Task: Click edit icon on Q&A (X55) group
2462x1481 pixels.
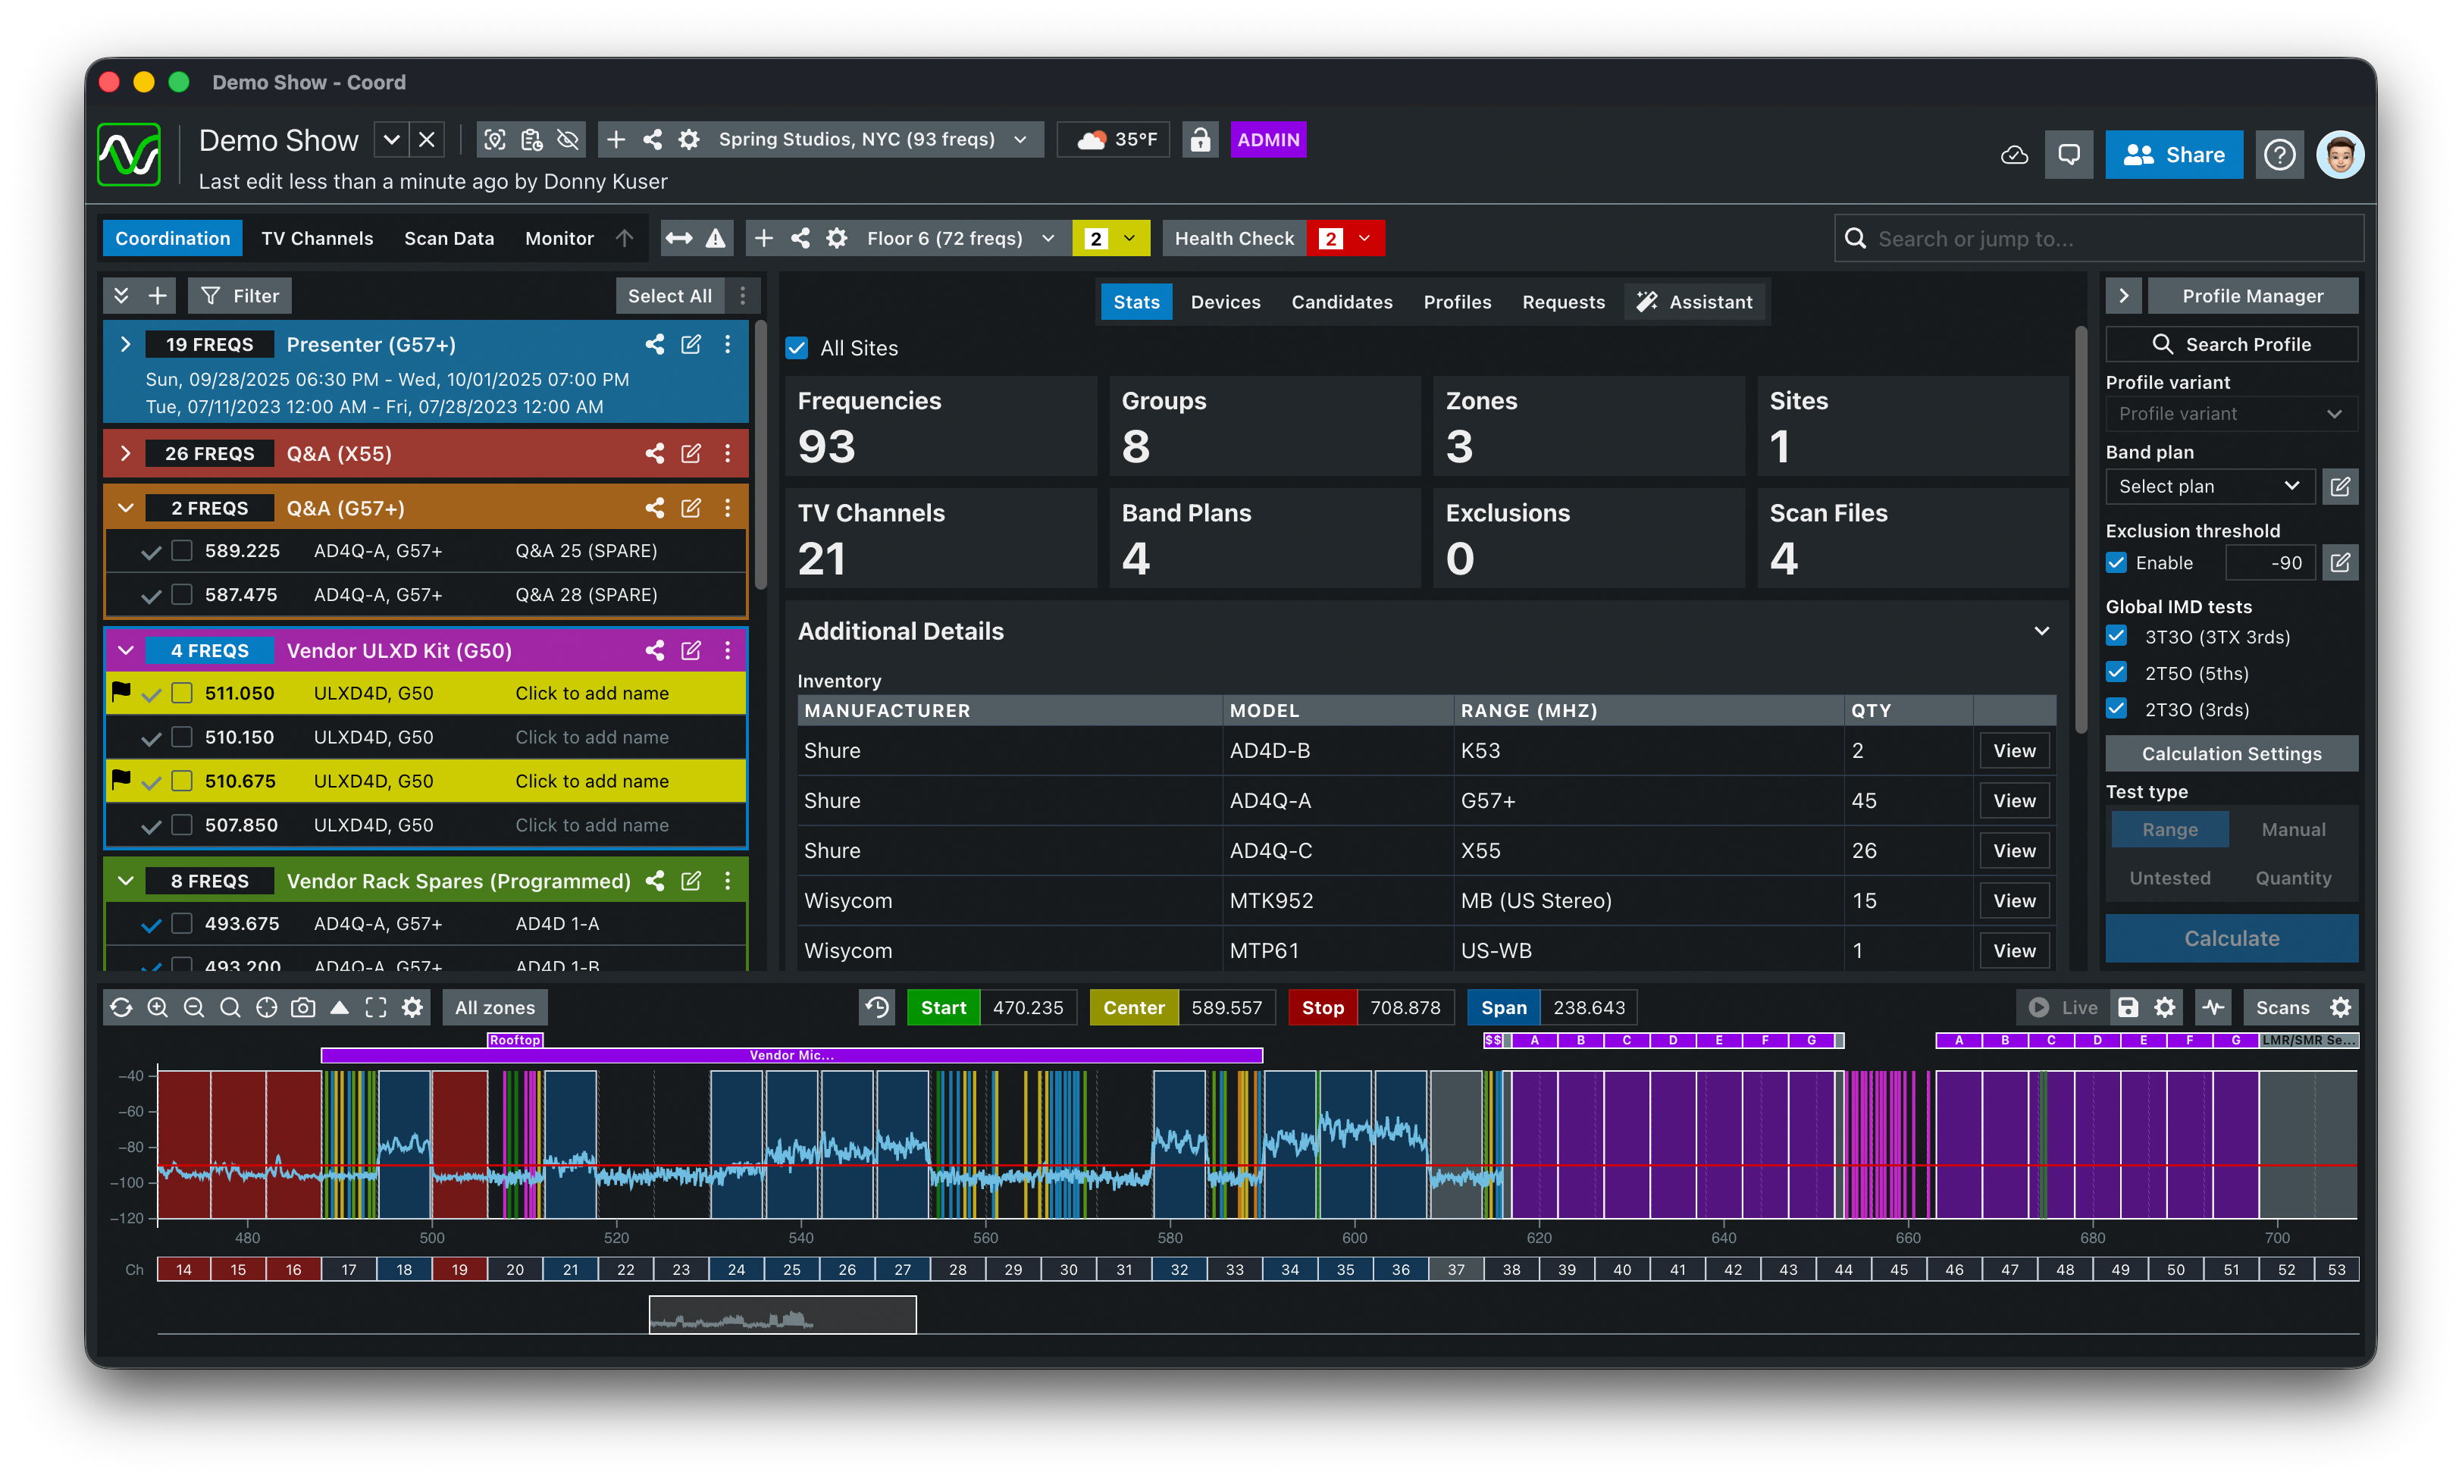Action: point(691,453)
